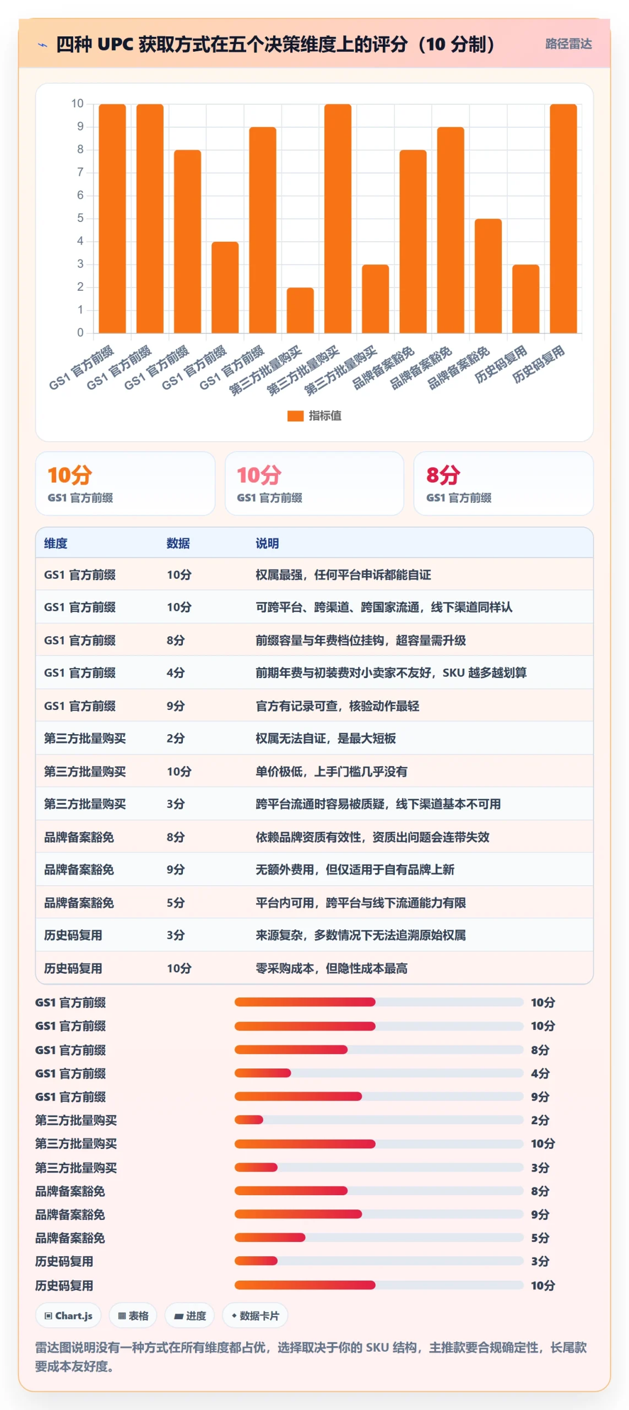Viewport: 629px width, 1410px height.
Task: Select row 来源复杂,多数情况下无法追溯原始权属
Action: (314, 935)
